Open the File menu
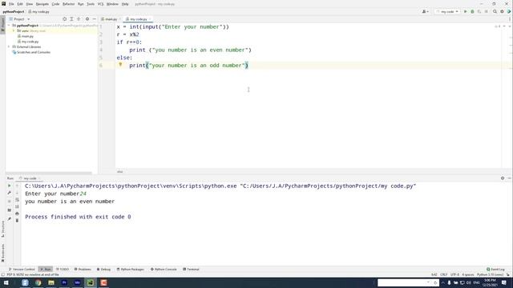 (11, 4)
